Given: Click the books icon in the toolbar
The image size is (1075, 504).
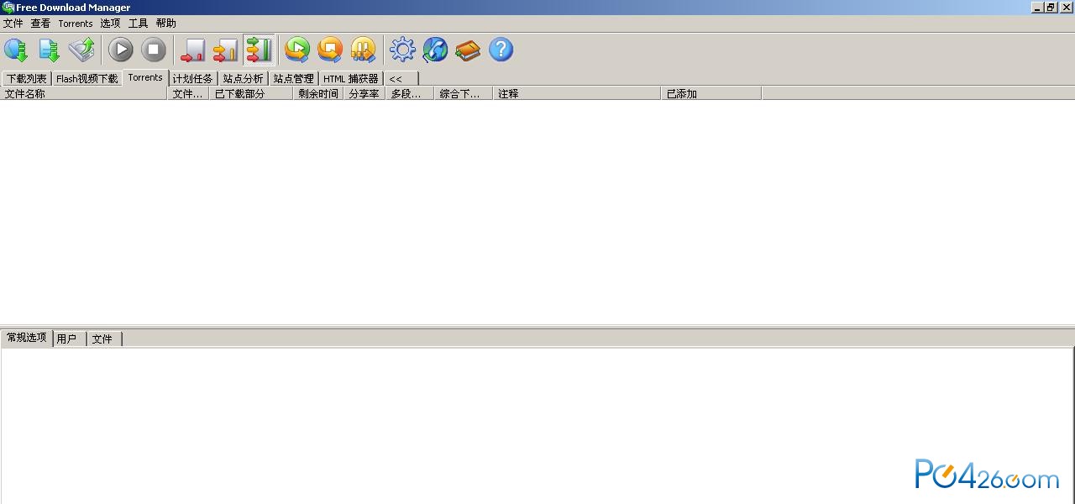Looking at the screenshot, I should [468, 50].
